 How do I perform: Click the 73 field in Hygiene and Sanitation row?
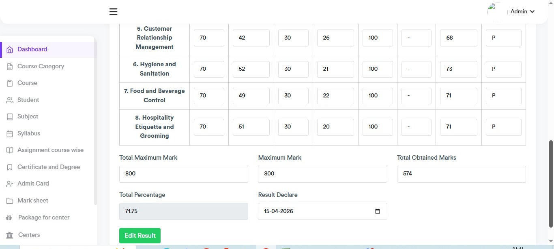[x=459, y=69]
